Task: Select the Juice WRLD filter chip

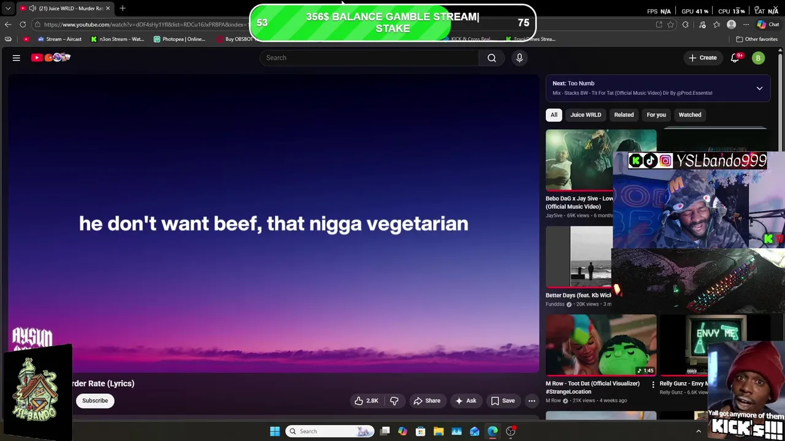Action: 586,115
